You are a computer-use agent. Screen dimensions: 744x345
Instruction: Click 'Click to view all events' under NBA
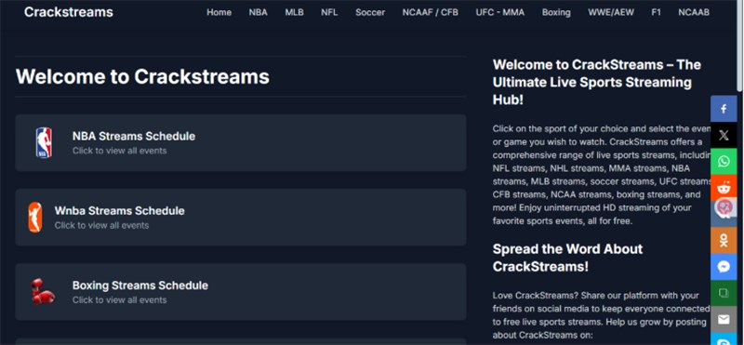click(x=120, y=151)
